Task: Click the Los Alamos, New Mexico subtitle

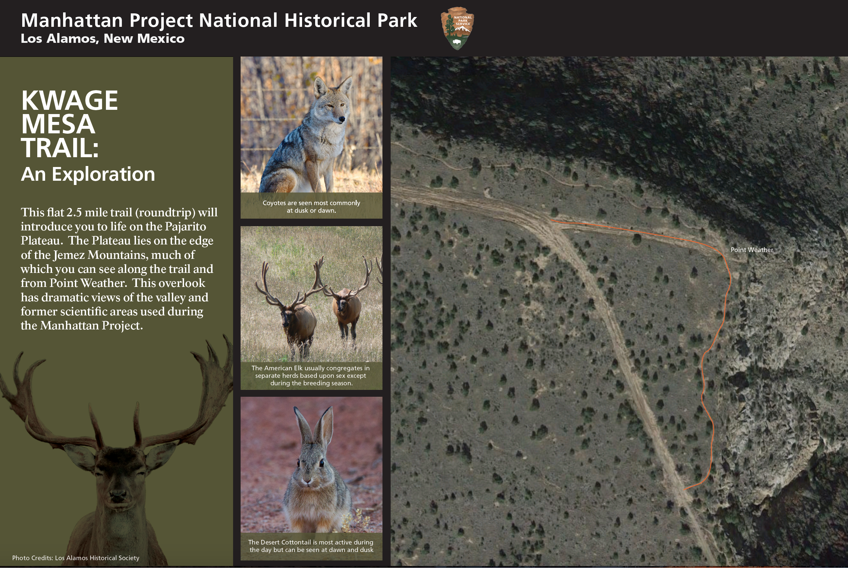Action: [103, 38]
